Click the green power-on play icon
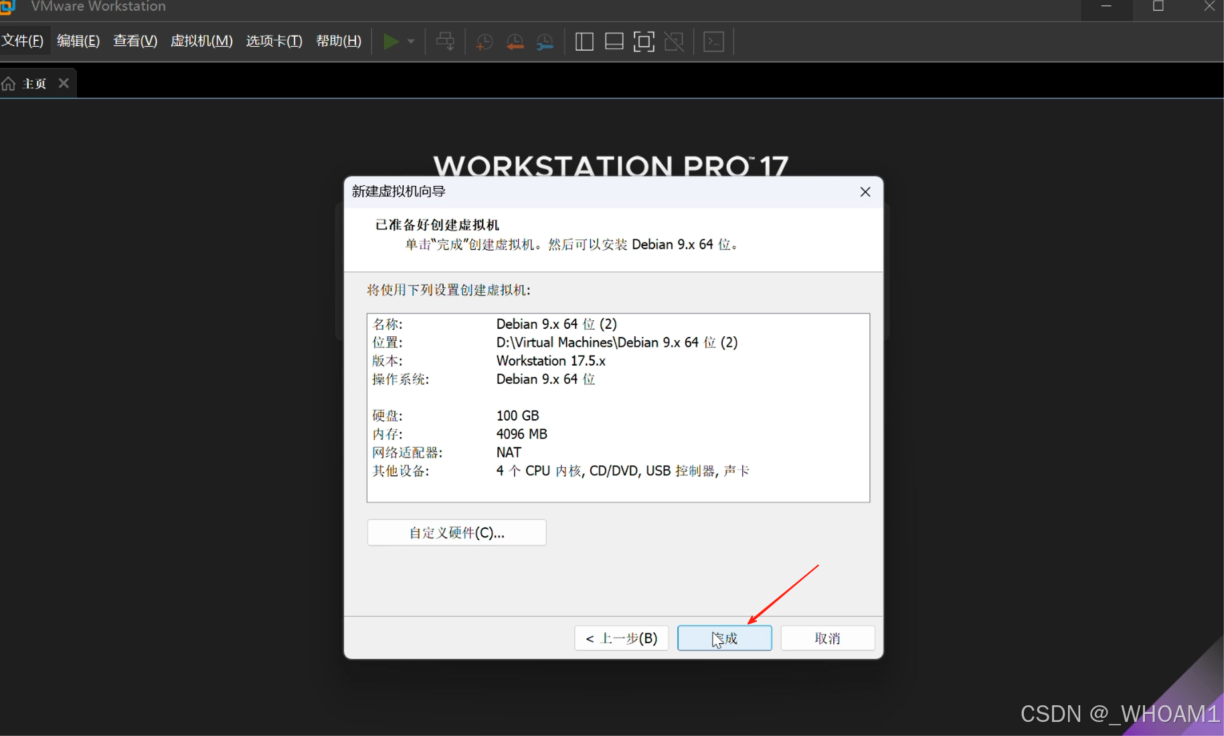The height and width of the screenshot is (736, 1224). (391, 41)
